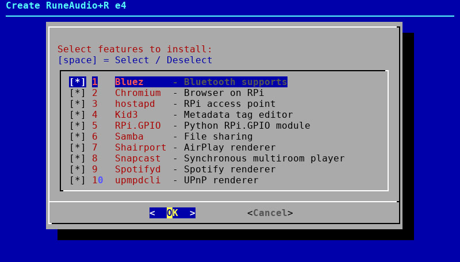Toggle the upmpdcli checkbox
460x262 pixels.
pos(78,180)
